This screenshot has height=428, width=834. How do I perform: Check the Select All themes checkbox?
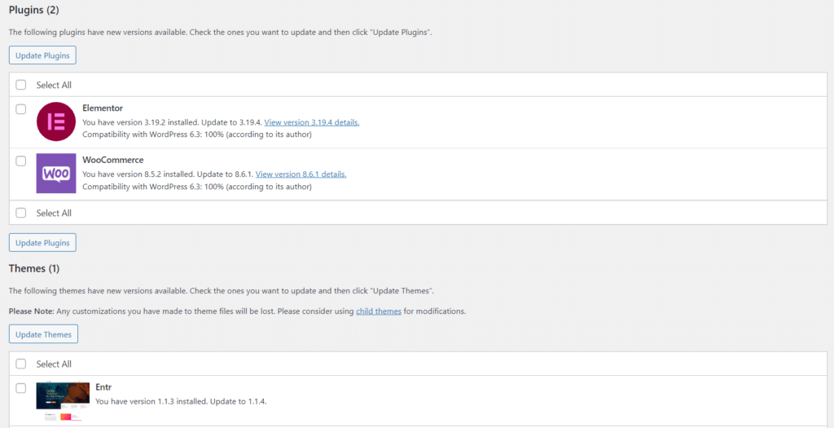pyautogui.click(x=20, y=364)
